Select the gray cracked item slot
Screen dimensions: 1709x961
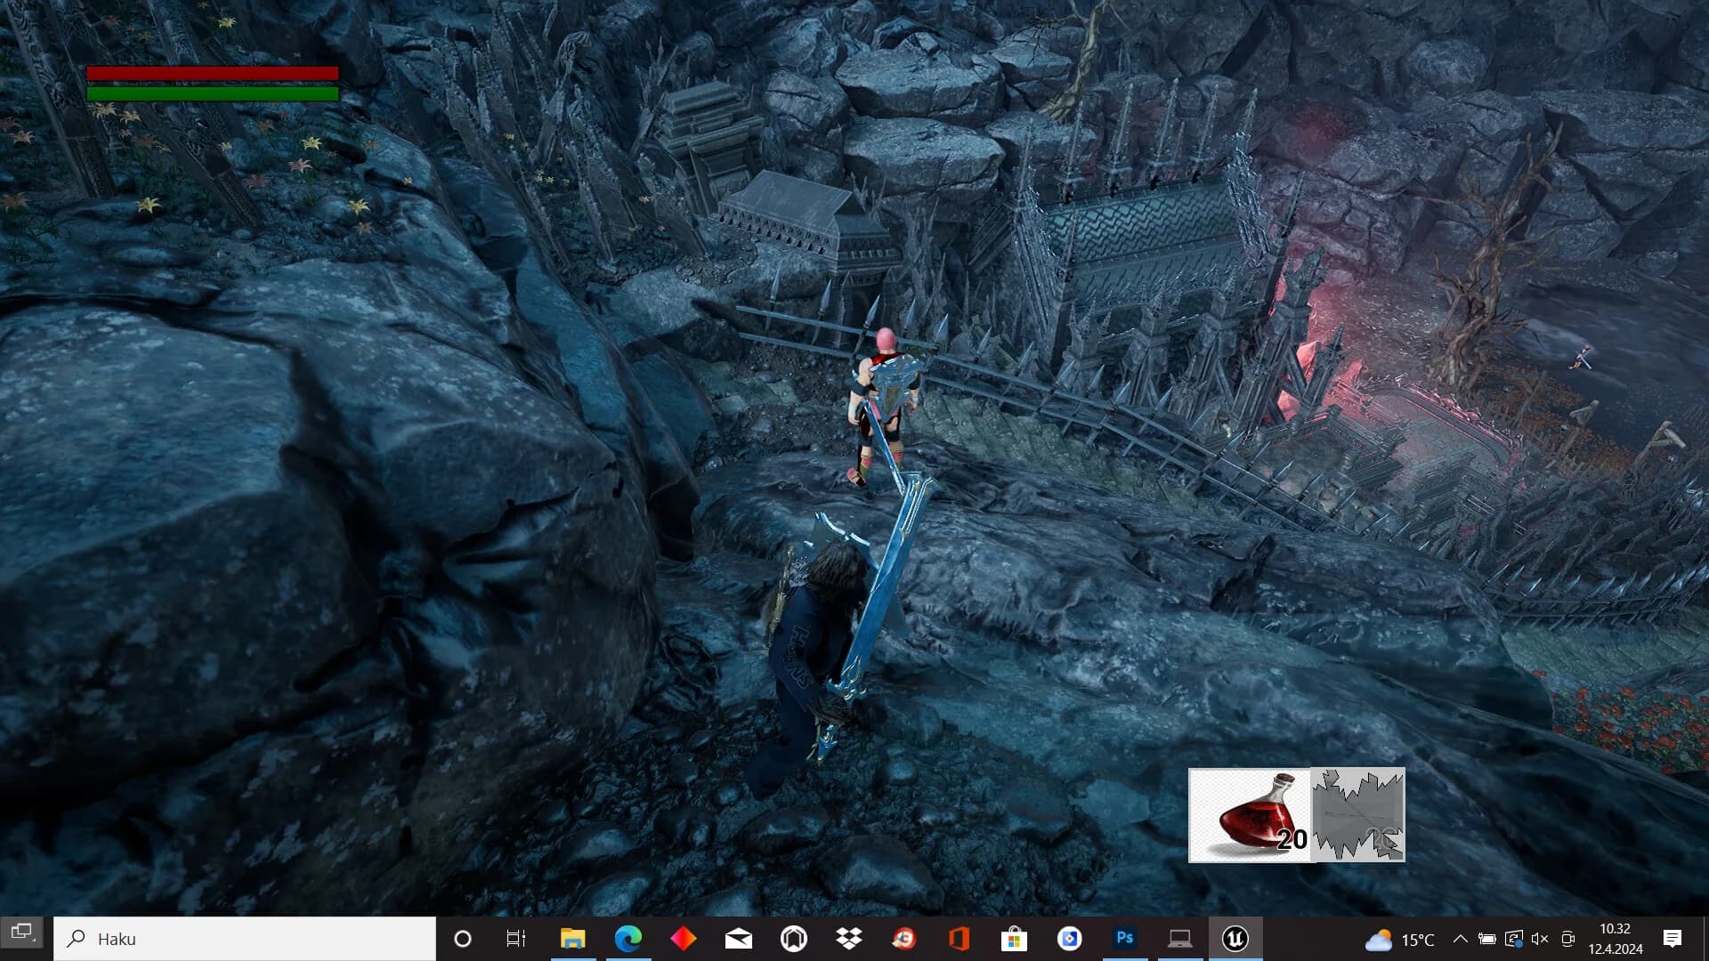pos(1358,815)
